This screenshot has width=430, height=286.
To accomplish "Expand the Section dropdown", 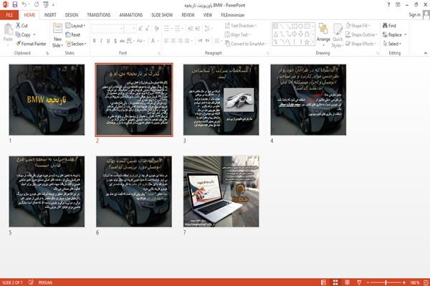I will pos(76,44).
